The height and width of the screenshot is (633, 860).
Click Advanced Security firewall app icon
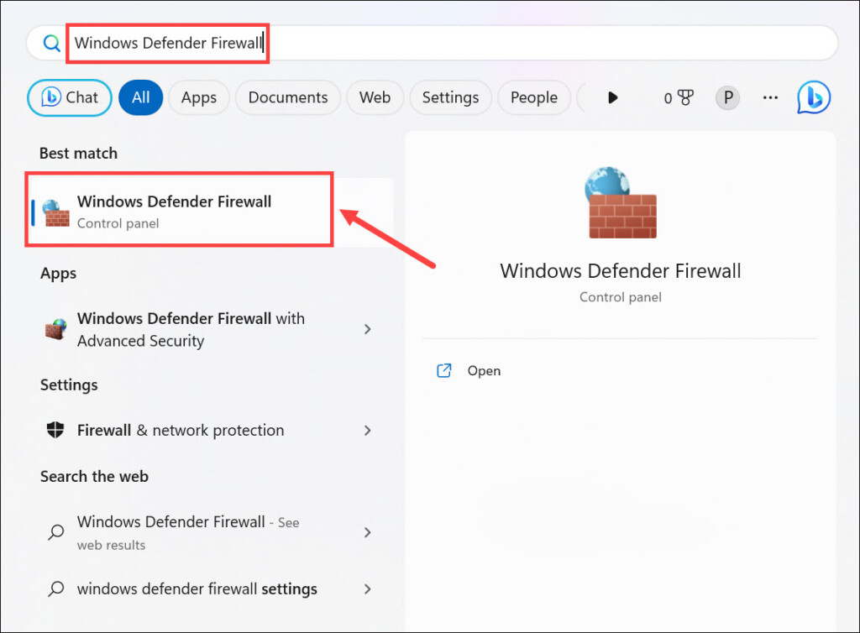55,329
